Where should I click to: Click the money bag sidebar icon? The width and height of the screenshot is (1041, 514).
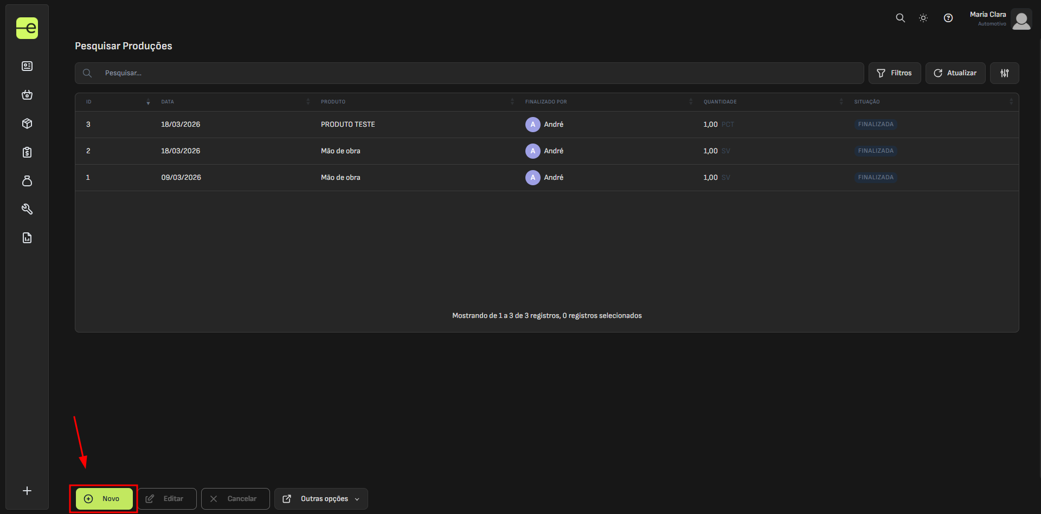[x=27, y=181]
